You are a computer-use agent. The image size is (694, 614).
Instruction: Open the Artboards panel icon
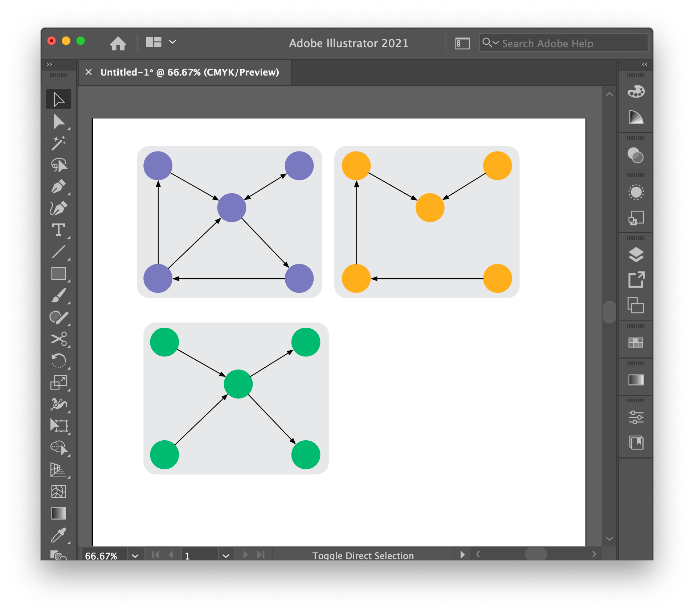point(636,305)
